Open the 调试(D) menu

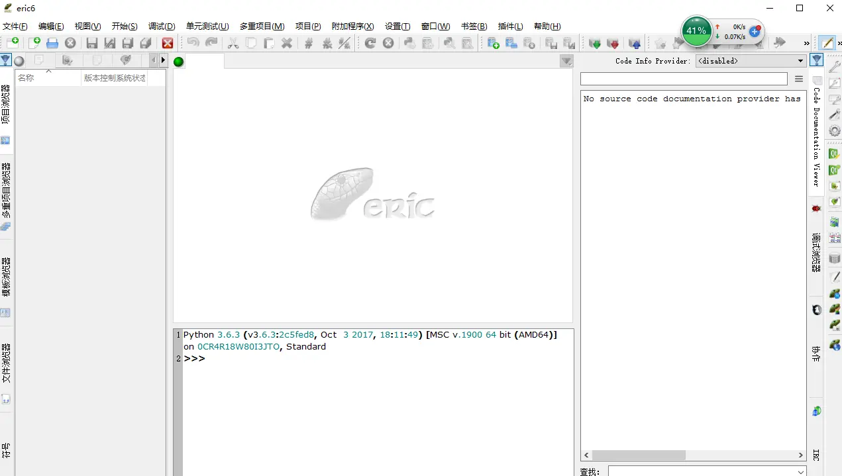[x=162, y=26]
